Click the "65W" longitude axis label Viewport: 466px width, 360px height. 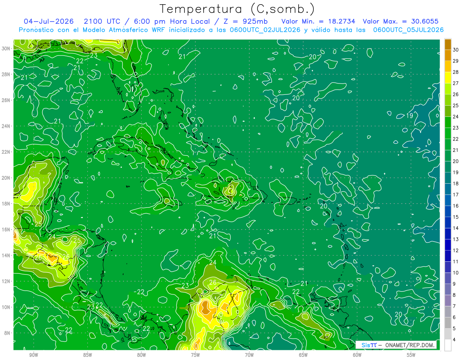303,355
